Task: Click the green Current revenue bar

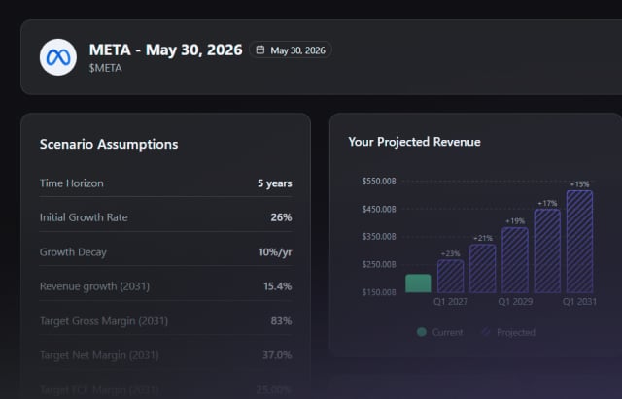Action: [x=418, y=283]
